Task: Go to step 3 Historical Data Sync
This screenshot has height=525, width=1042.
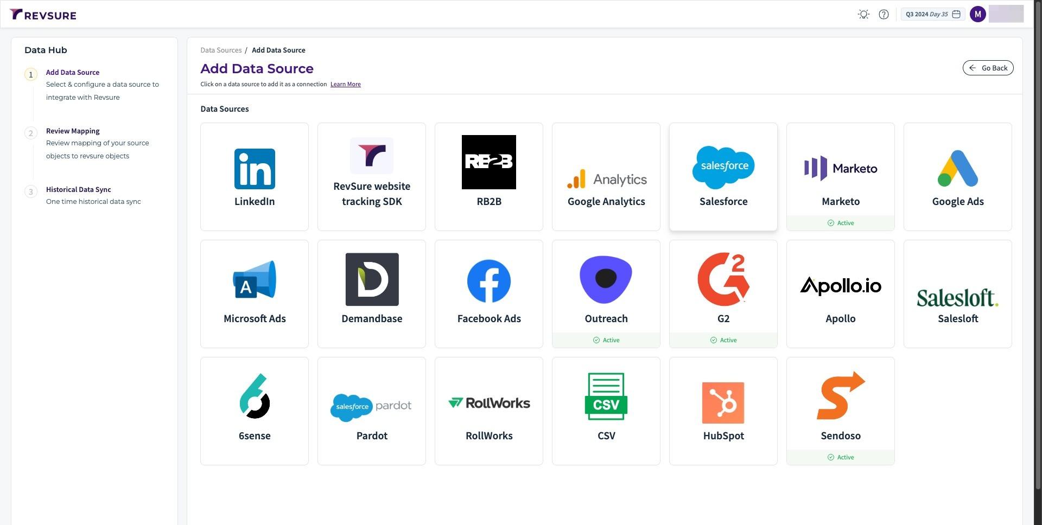Action: click(78, 189)
